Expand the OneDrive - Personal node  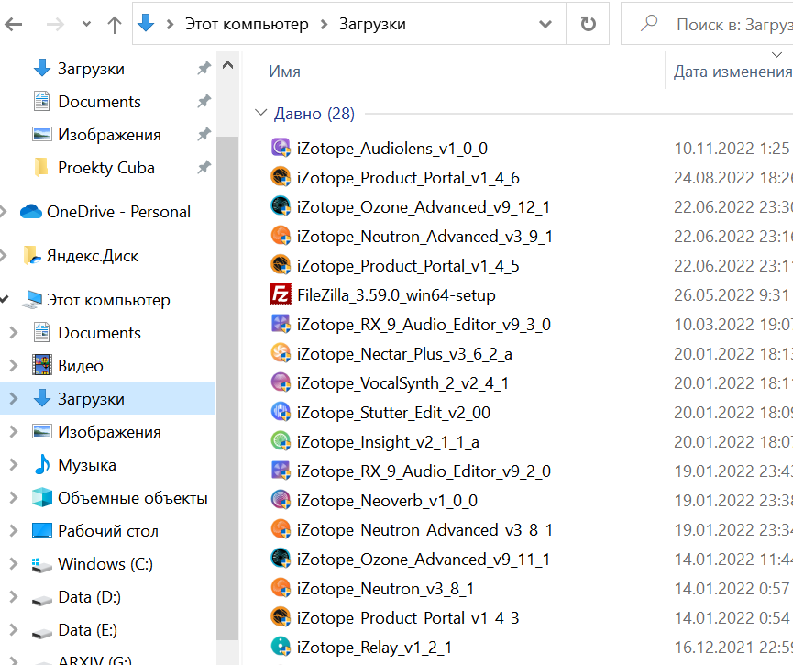(4, 212)
